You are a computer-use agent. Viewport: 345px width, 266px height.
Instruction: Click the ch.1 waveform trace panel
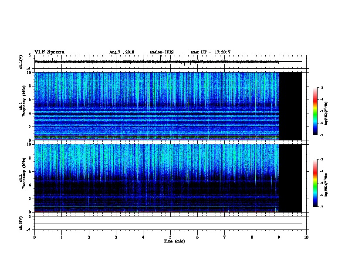point(170,62)
